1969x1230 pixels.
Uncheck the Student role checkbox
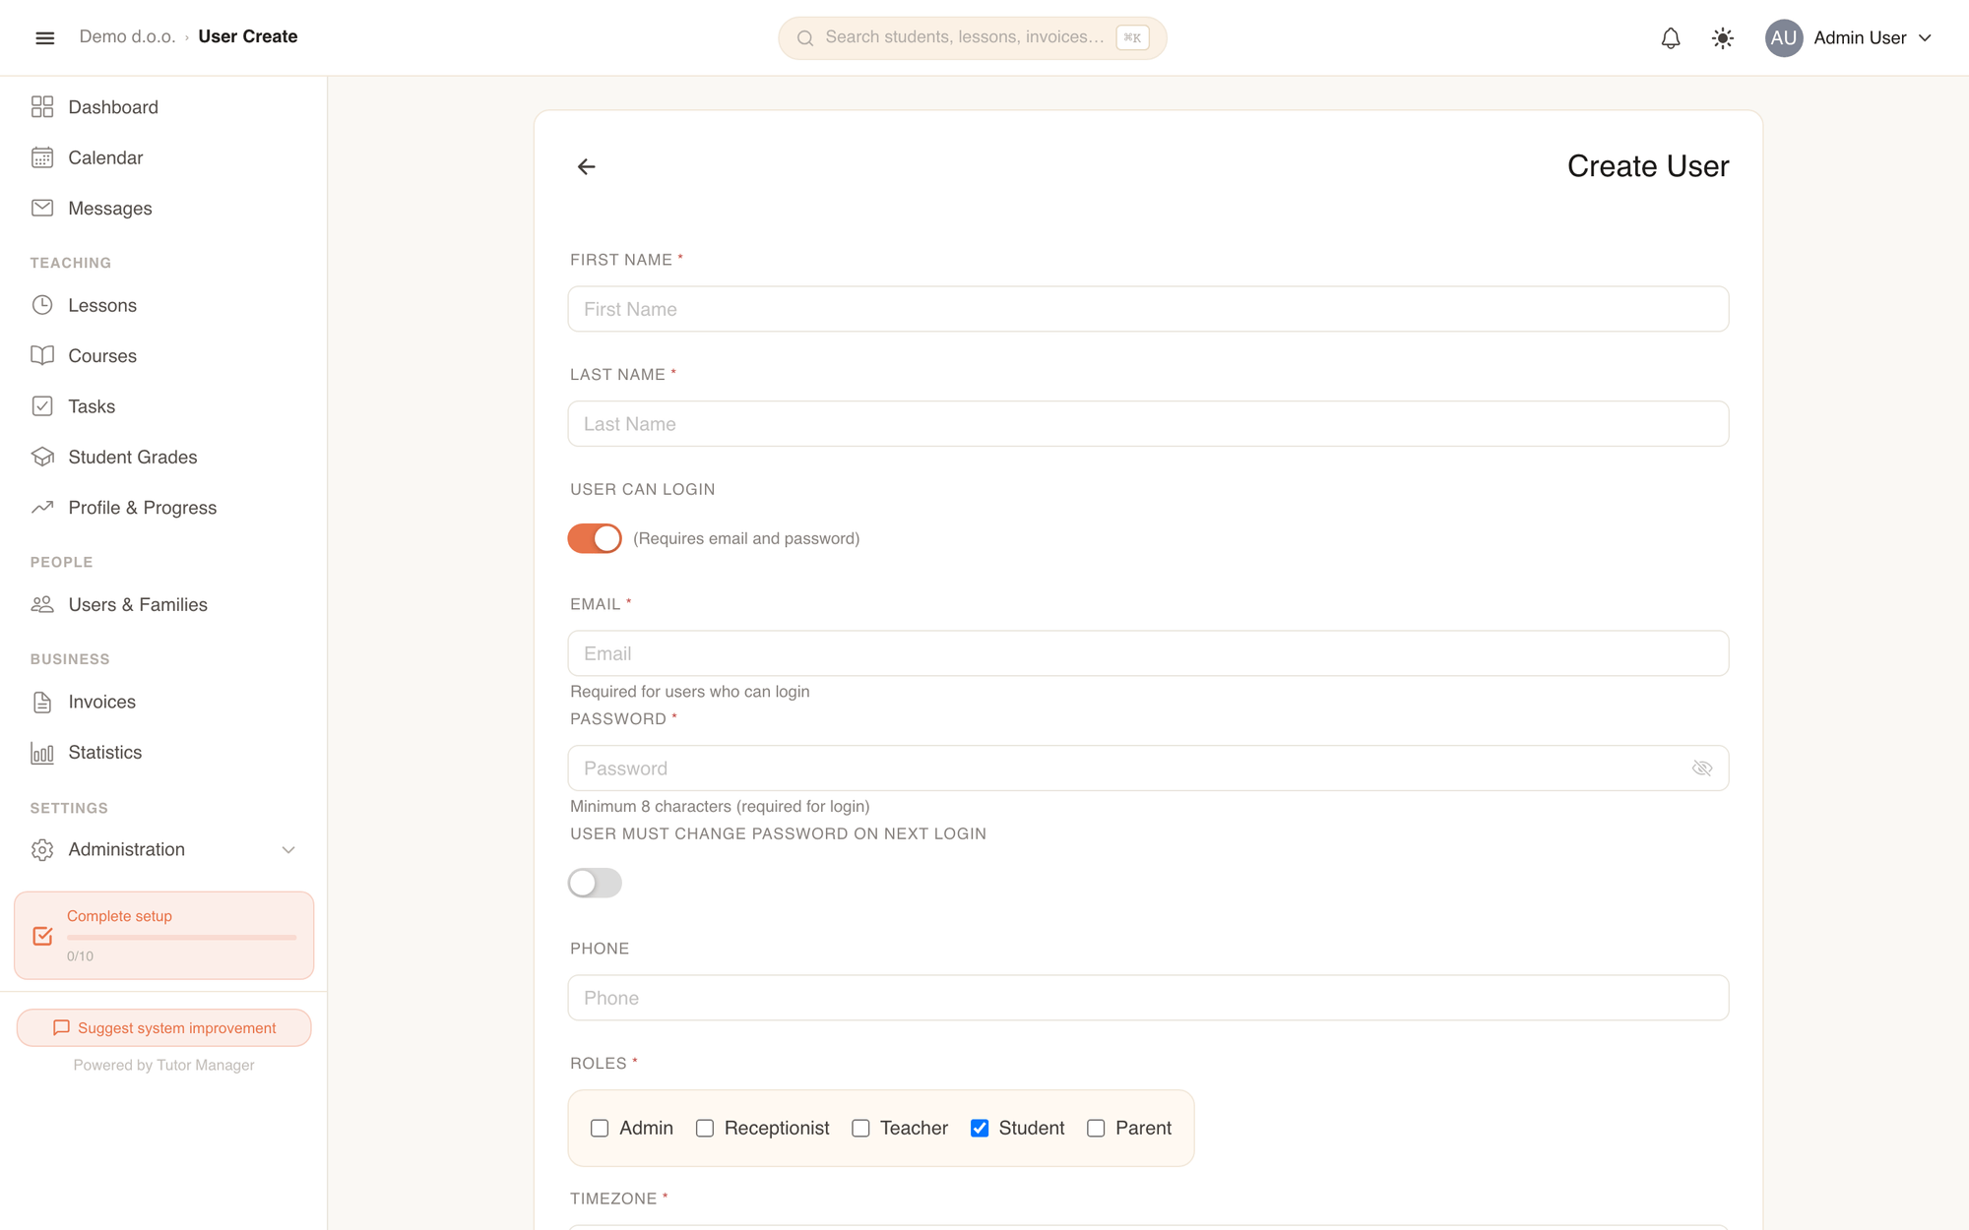(x=980, y=1128)
